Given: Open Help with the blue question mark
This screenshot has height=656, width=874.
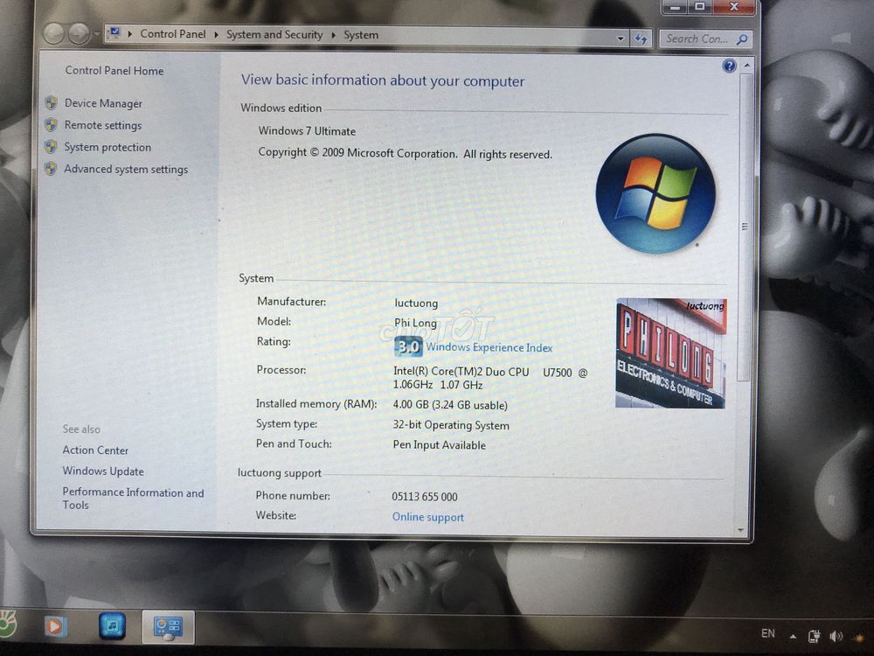Looking at the screenshot, I should click(729, 66).
